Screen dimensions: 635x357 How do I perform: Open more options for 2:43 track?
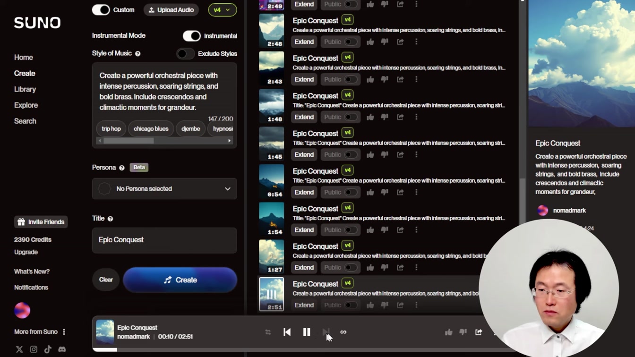(x=416, y=79)
